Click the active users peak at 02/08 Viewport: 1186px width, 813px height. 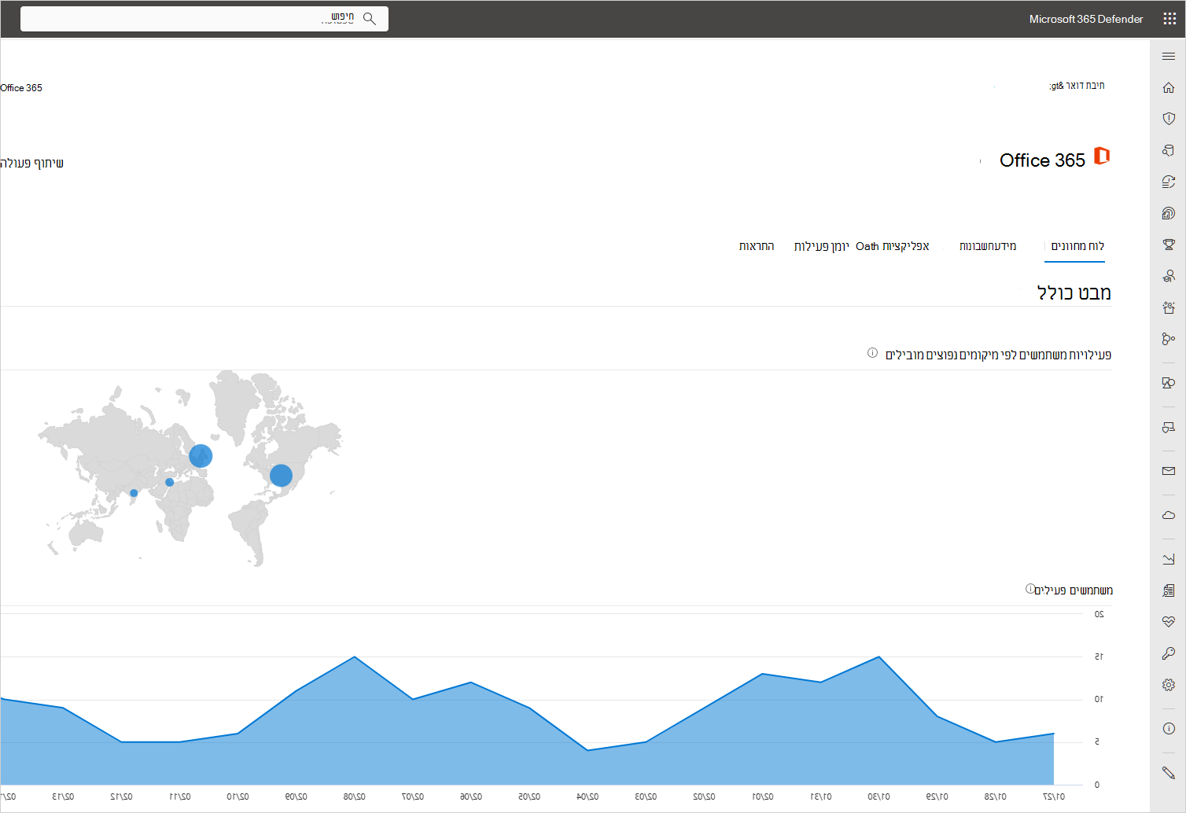tap(355, 657)
